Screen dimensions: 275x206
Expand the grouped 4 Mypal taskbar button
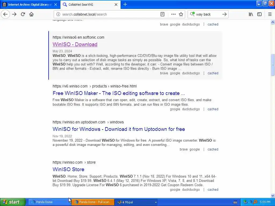(136, 202)
